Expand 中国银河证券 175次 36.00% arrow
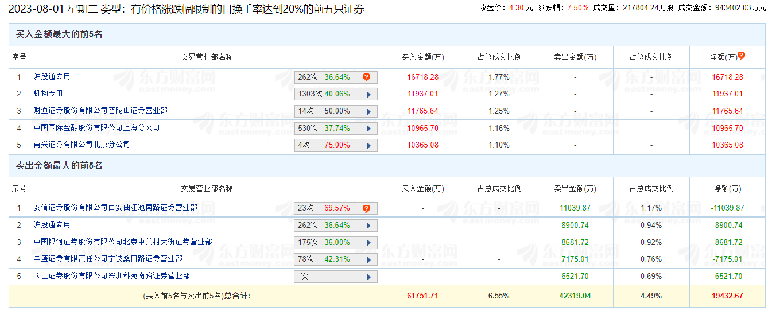 click(x=368, y=243)
